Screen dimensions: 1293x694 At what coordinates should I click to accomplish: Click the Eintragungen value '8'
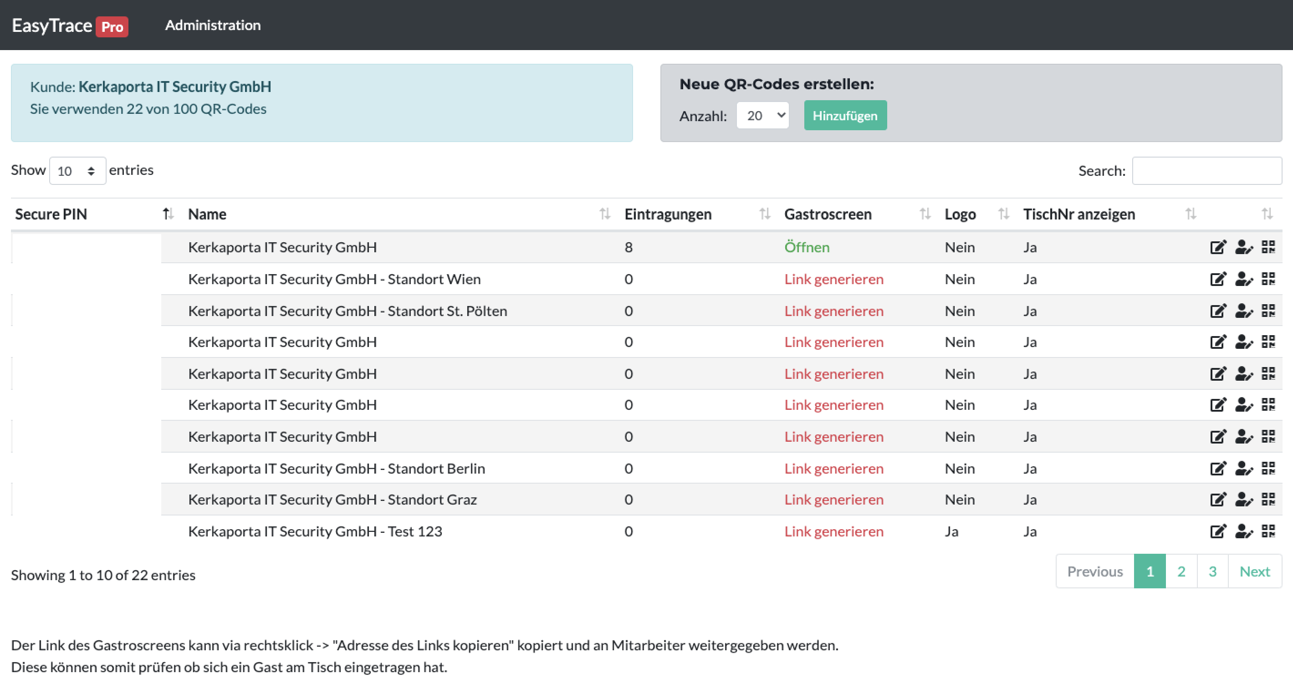pos(629,247)
